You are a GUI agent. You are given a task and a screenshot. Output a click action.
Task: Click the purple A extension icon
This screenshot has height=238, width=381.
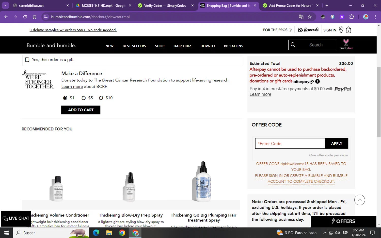(342, 17)
